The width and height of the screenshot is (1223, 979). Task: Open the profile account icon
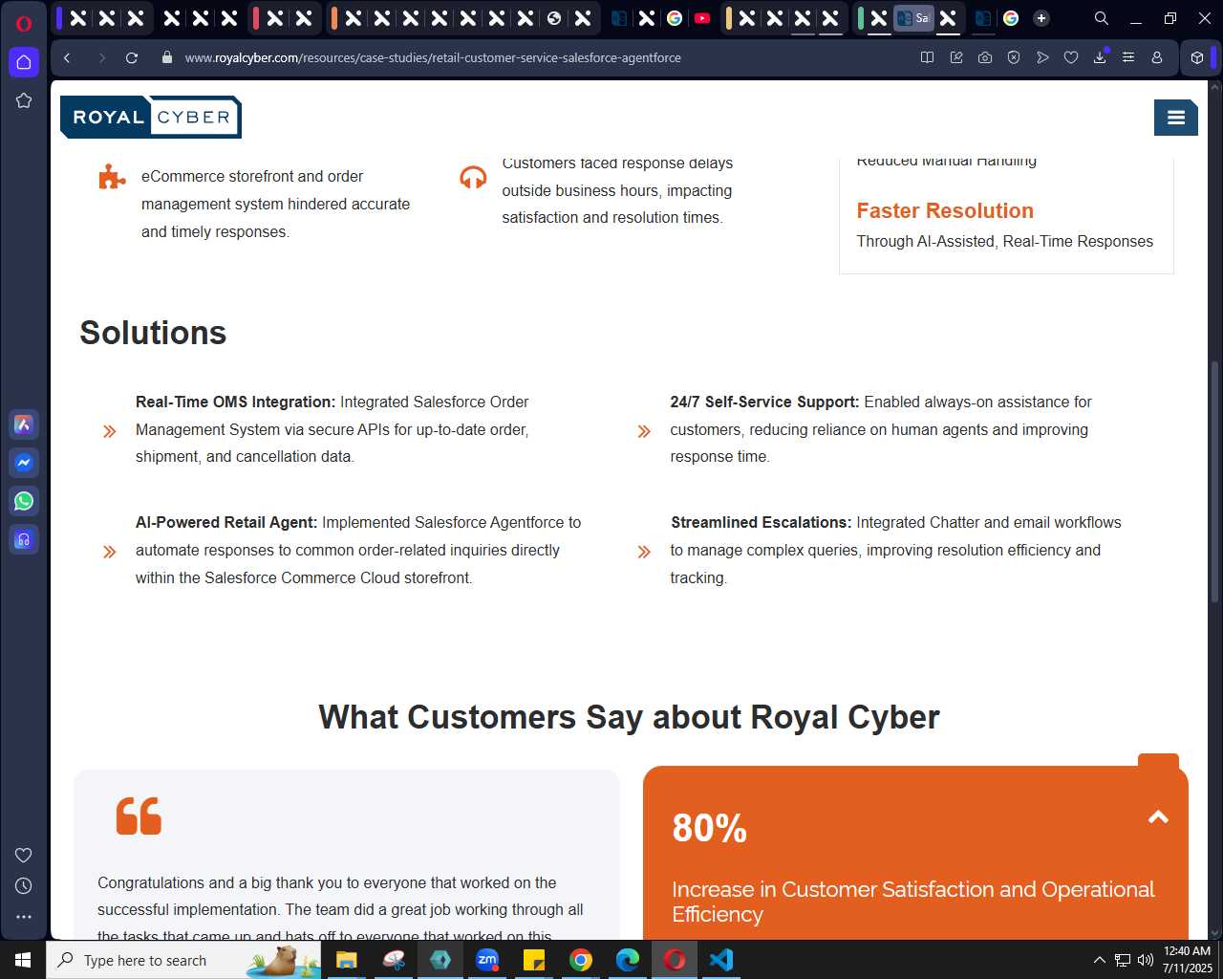pos(1157,57)
